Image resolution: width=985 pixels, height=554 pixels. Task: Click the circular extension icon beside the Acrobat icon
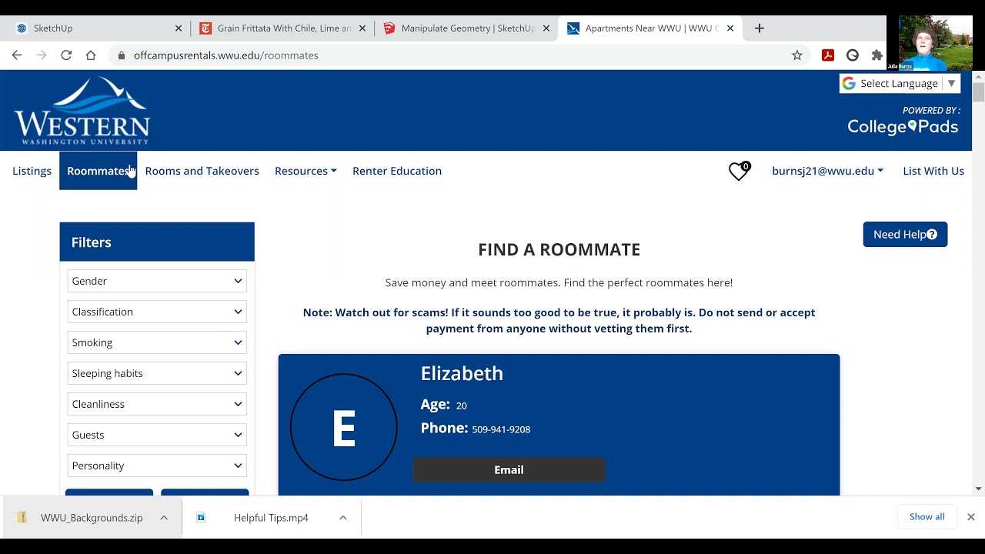pos(853,55)
